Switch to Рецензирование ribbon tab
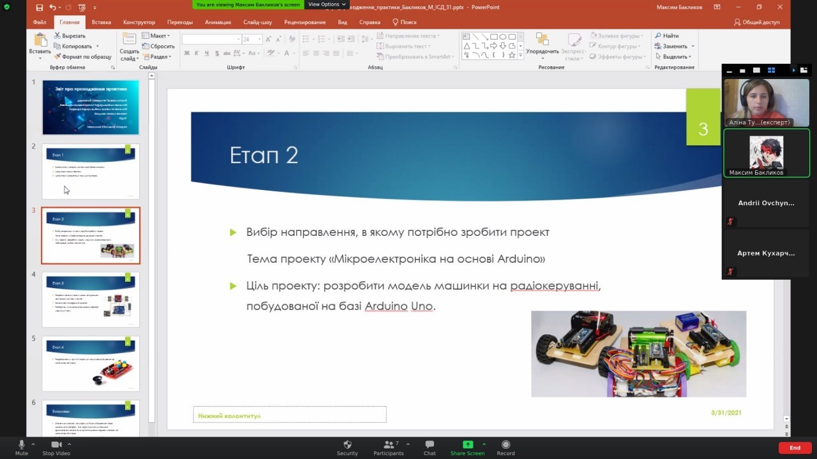The height and width of the screenshot is (459, 817). tap(305, 22)
